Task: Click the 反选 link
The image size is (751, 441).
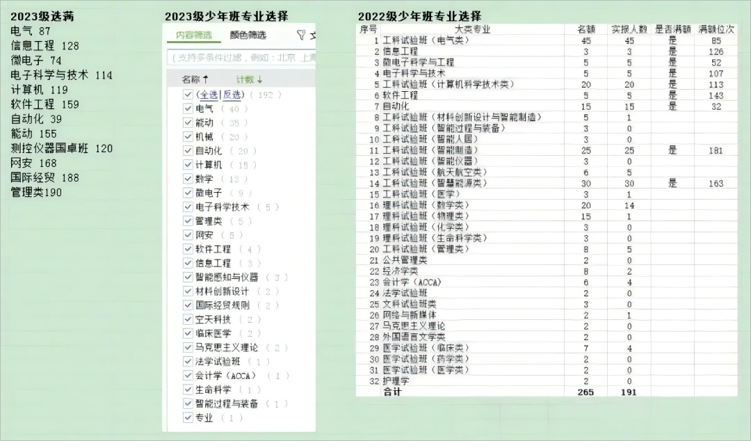Action: click(232, 95)
